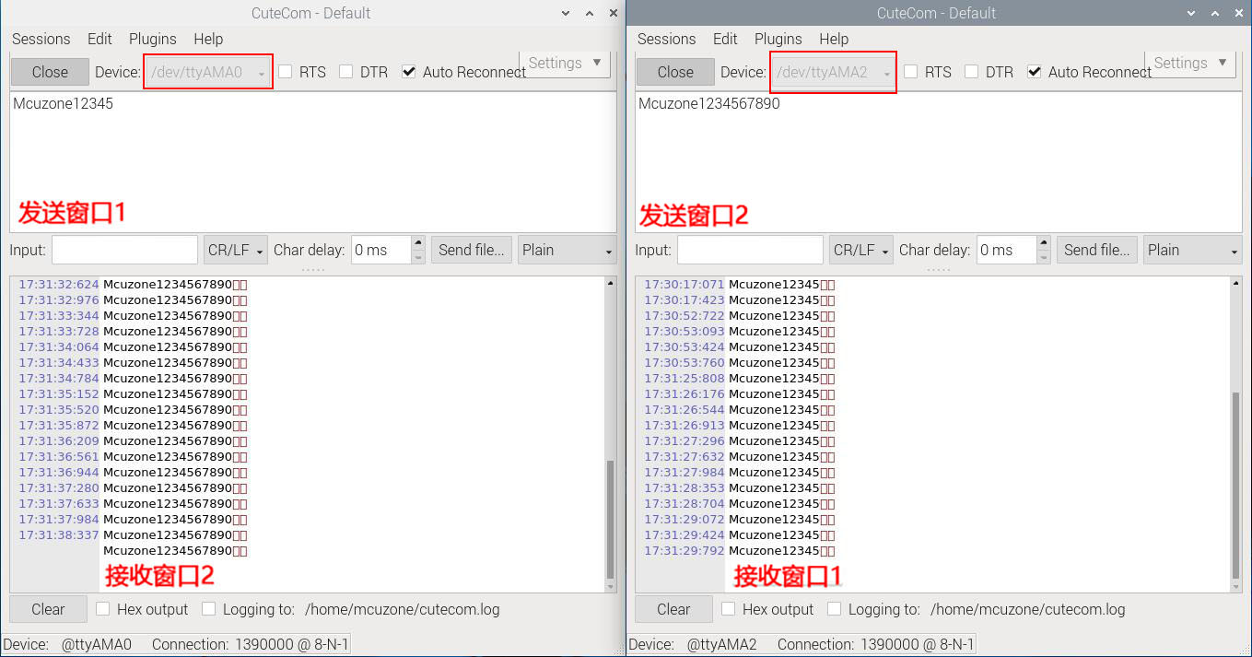Maximize the left CuteCom window
The height and width of the screenshot is (657, 1252).
tap(590, 13)
